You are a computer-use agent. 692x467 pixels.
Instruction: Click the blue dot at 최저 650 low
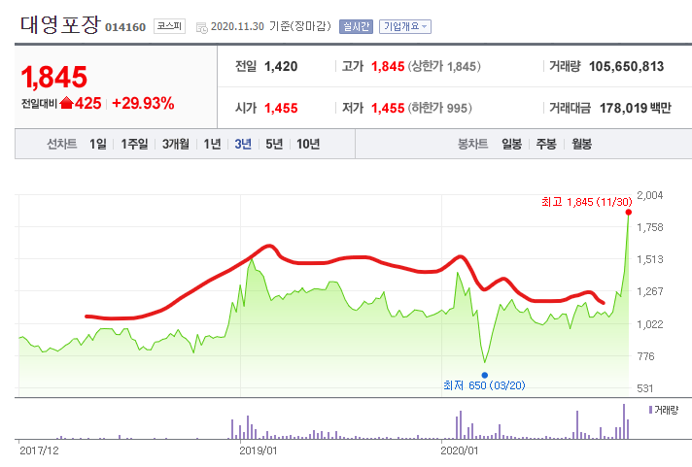click(x=485, y=376)
